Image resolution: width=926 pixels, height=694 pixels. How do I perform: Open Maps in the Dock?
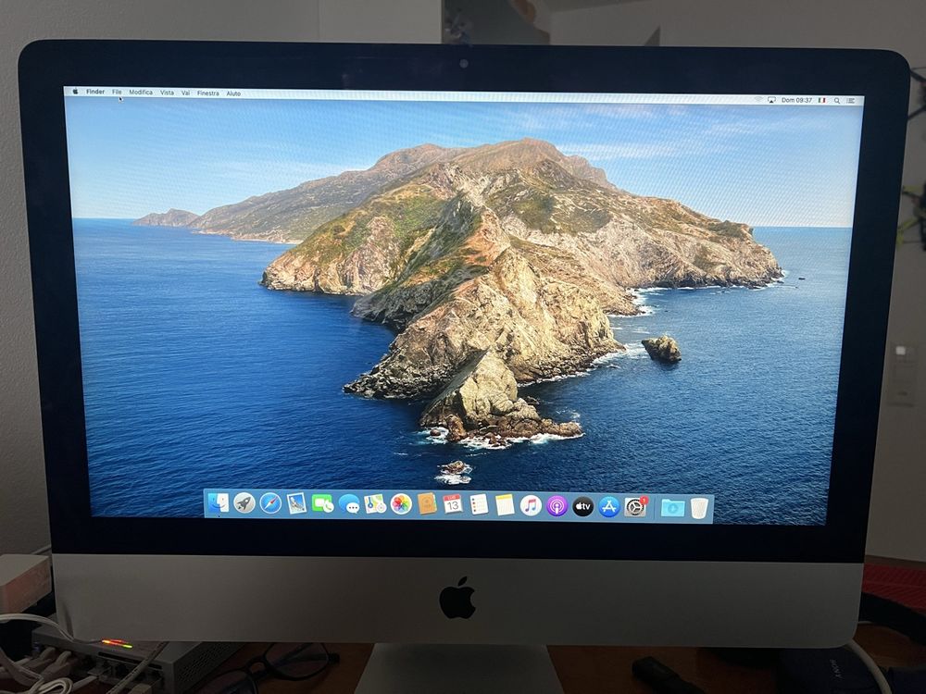pyautogui.click(x=375, y=504)
